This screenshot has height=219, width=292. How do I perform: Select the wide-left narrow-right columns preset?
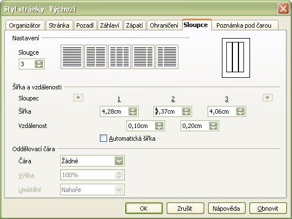[x=143, y=57]
